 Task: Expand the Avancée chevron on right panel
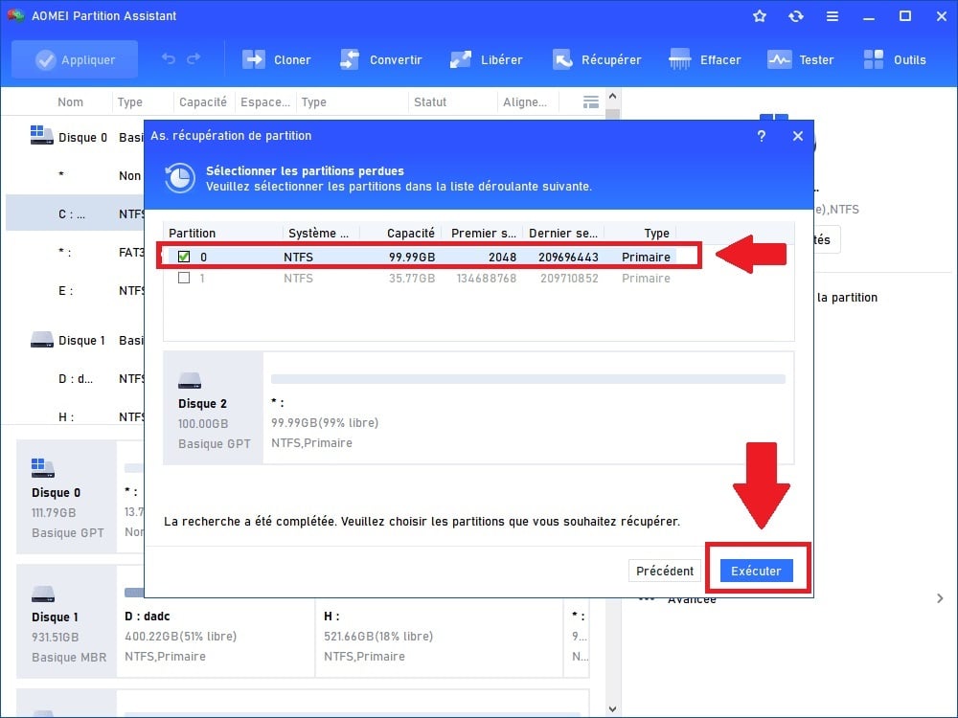pyautogui.click(x=939, y=598)
